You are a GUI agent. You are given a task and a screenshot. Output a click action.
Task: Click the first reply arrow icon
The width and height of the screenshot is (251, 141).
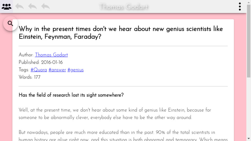pyautogui.click(x=19, y=6)
